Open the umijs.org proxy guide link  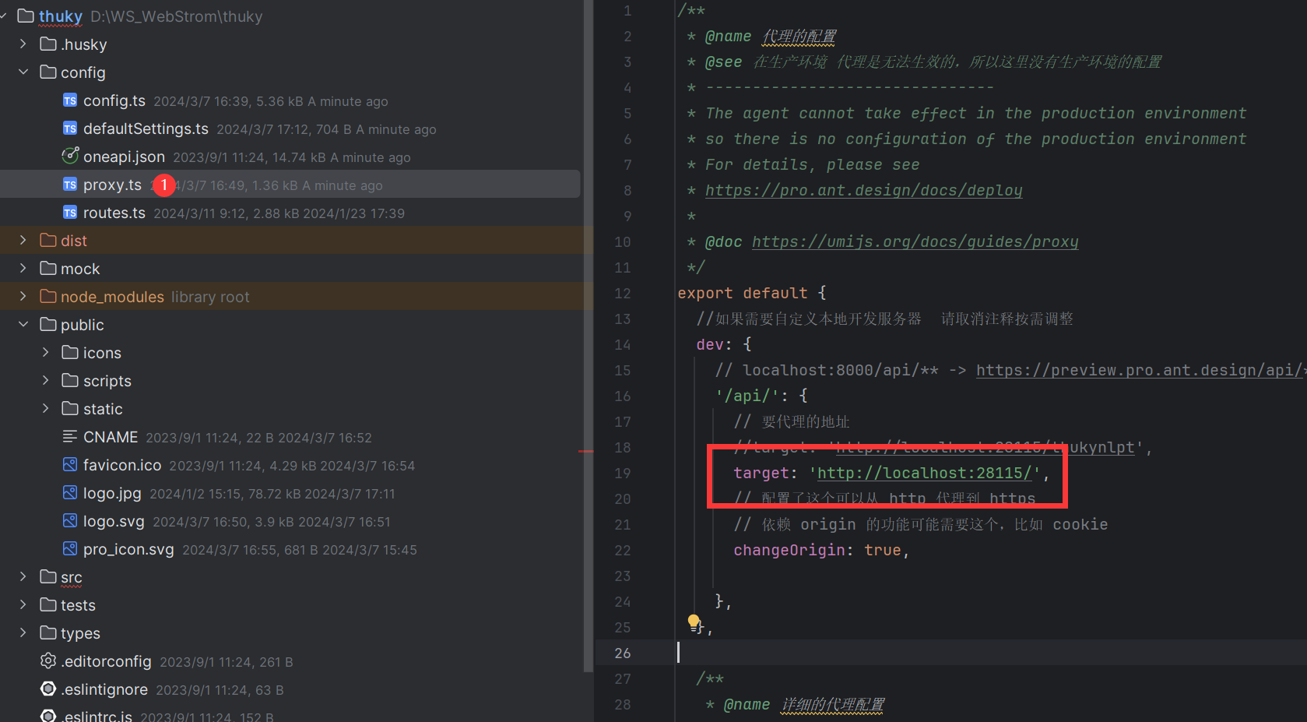[915, 241]
